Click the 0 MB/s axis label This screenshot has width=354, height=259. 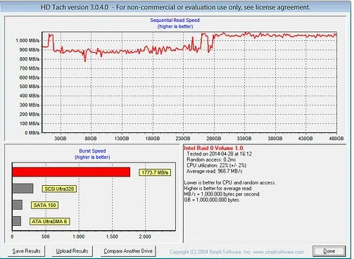32,133
